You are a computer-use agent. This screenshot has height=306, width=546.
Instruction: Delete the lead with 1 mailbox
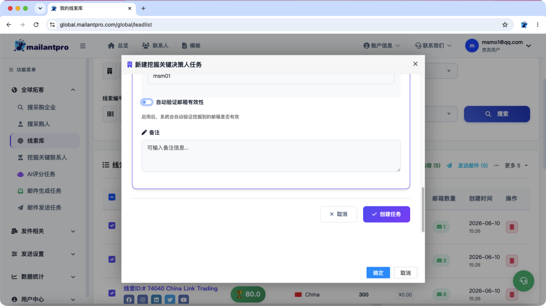511,227
